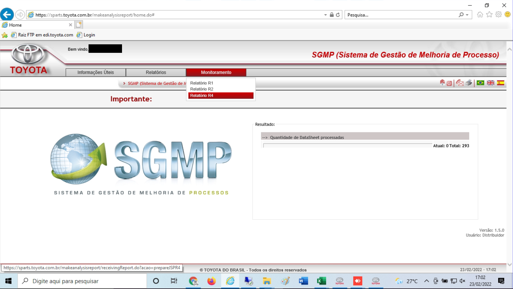Click the smiley feedback icon
The width and height of the screenshot is (513, 289).
point(508,15)
